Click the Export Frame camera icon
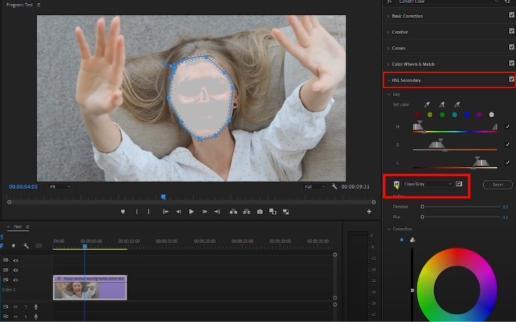Viewport: 516px width, 322px height. point(260,211)
